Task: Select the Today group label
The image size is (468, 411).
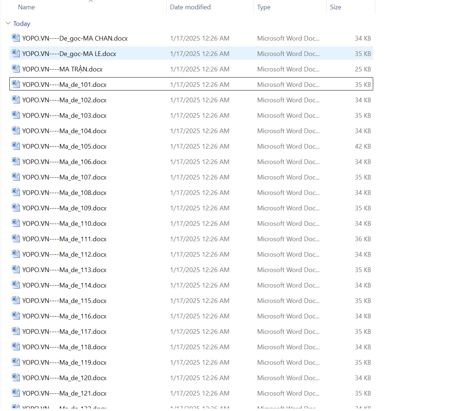Action: pos(22,24)
